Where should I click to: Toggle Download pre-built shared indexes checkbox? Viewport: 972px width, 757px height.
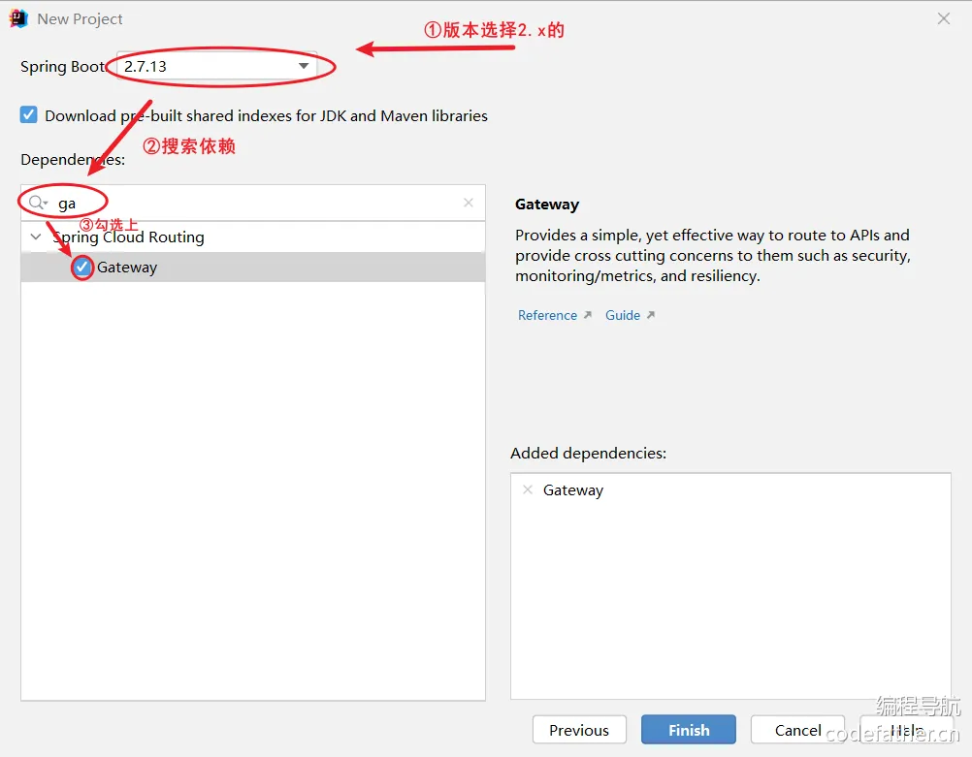point(28,114)
